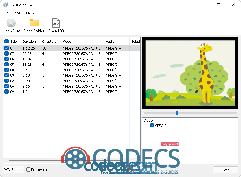
Task: Uncheck the MPEG/2 audio track
Action: (x=152, y=126)
